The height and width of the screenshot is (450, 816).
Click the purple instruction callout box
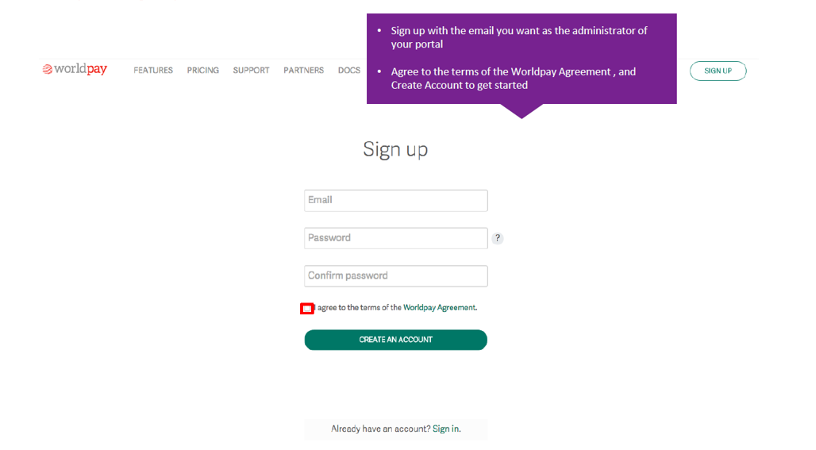tap(522, 59)
